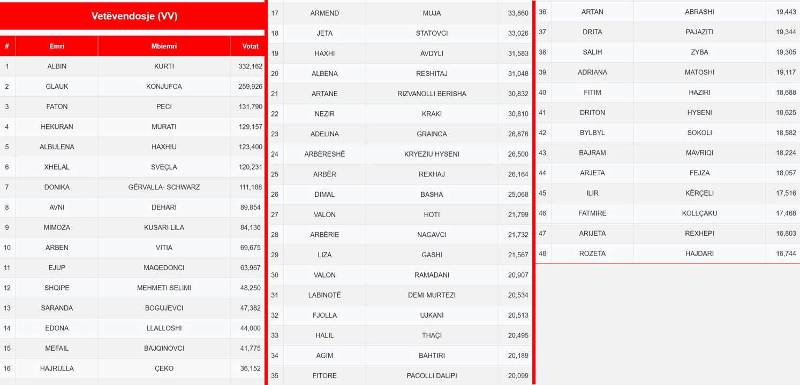Click the vote count 26,500
800x385 pixels.
[x=518, y=154]
